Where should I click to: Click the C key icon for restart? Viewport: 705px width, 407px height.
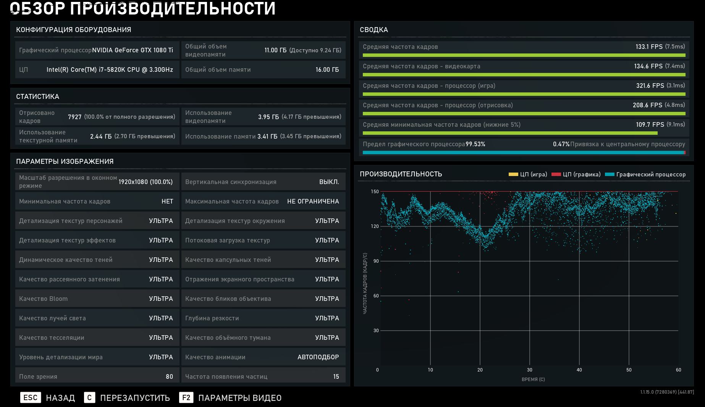point(89,397)
